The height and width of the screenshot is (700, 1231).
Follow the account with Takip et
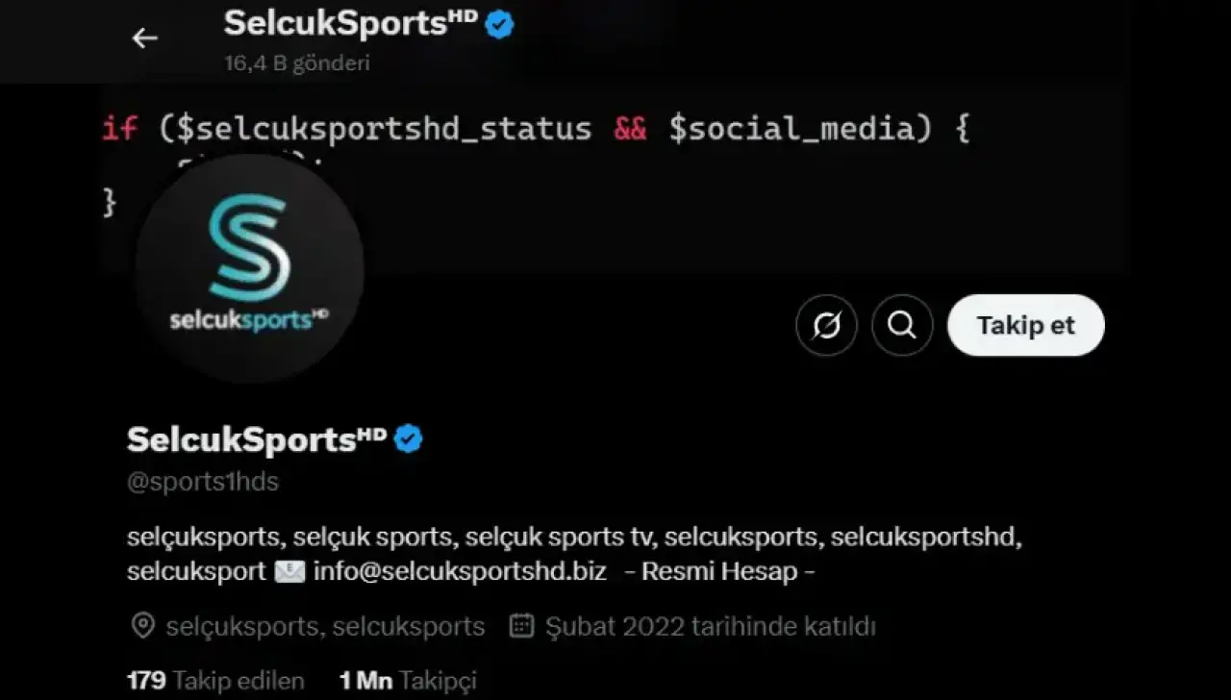point(1026,325)
